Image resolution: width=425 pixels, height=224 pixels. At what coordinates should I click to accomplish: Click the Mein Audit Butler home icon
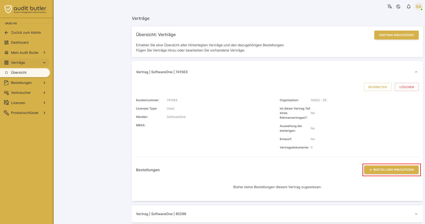[7, 53]
